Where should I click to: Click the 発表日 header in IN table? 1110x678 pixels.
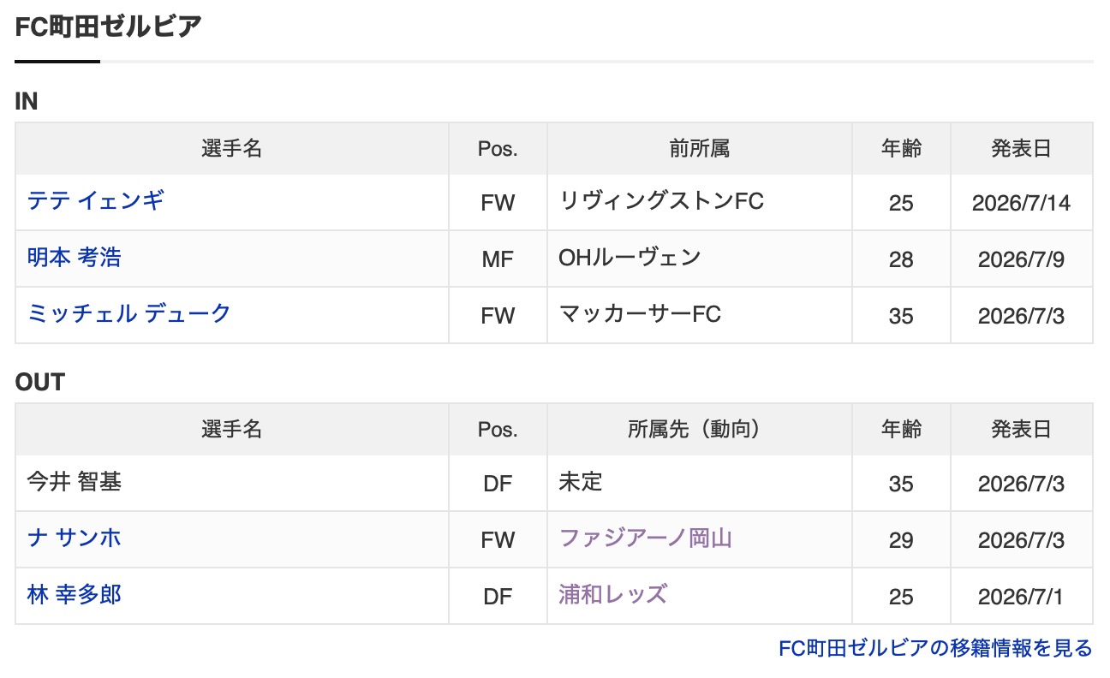(x=1022, y=149)
